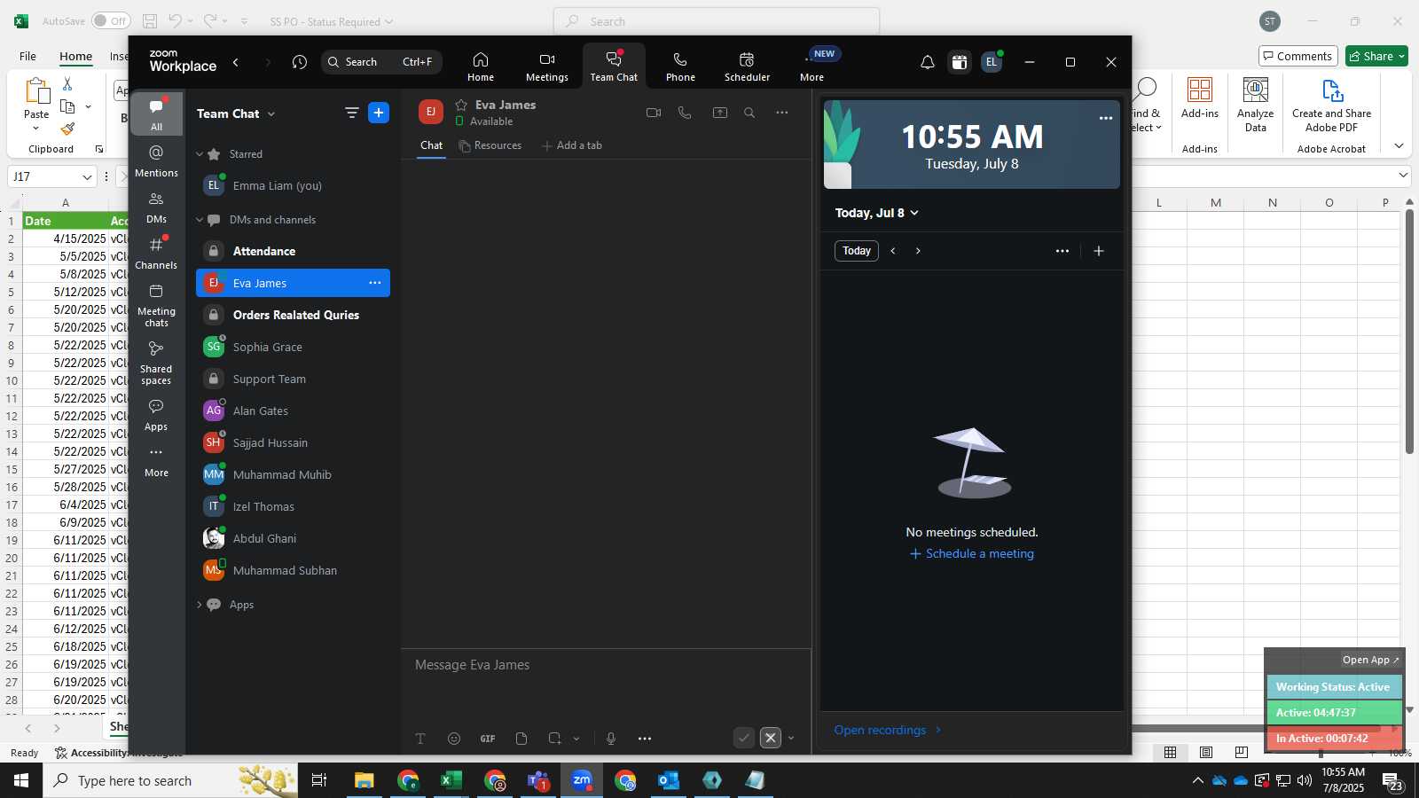This screenshot has width=1419, height=798.
Task: Open DMs in chat sidebar
Action: pyautogui.click(x=156, y=207)
